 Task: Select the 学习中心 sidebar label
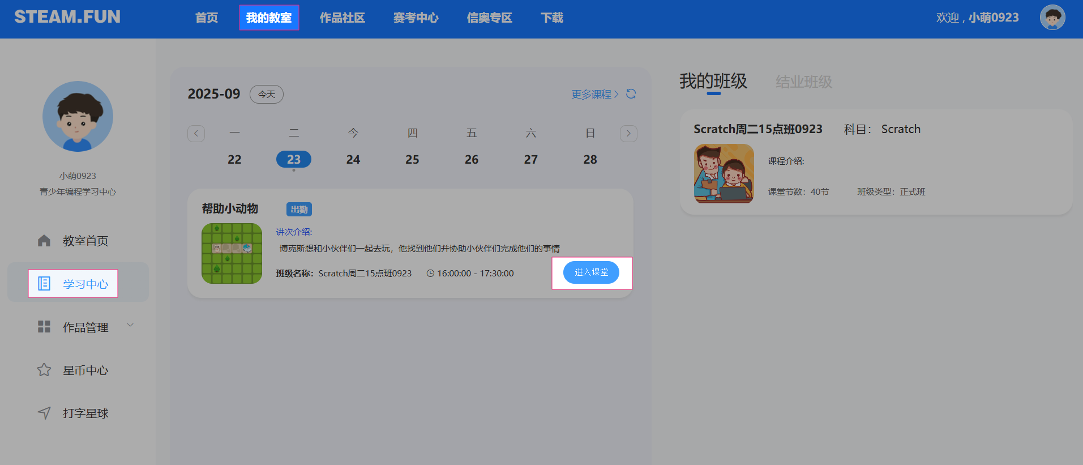(85, 284)
